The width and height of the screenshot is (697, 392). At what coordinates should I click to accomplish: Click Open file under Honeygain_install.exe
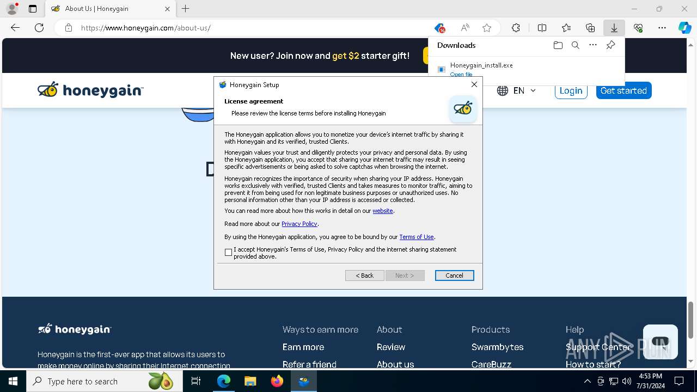coord(461,75)
